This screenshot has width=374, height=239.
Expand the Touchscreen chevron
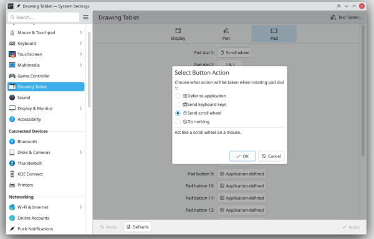[x=80, y=54]
